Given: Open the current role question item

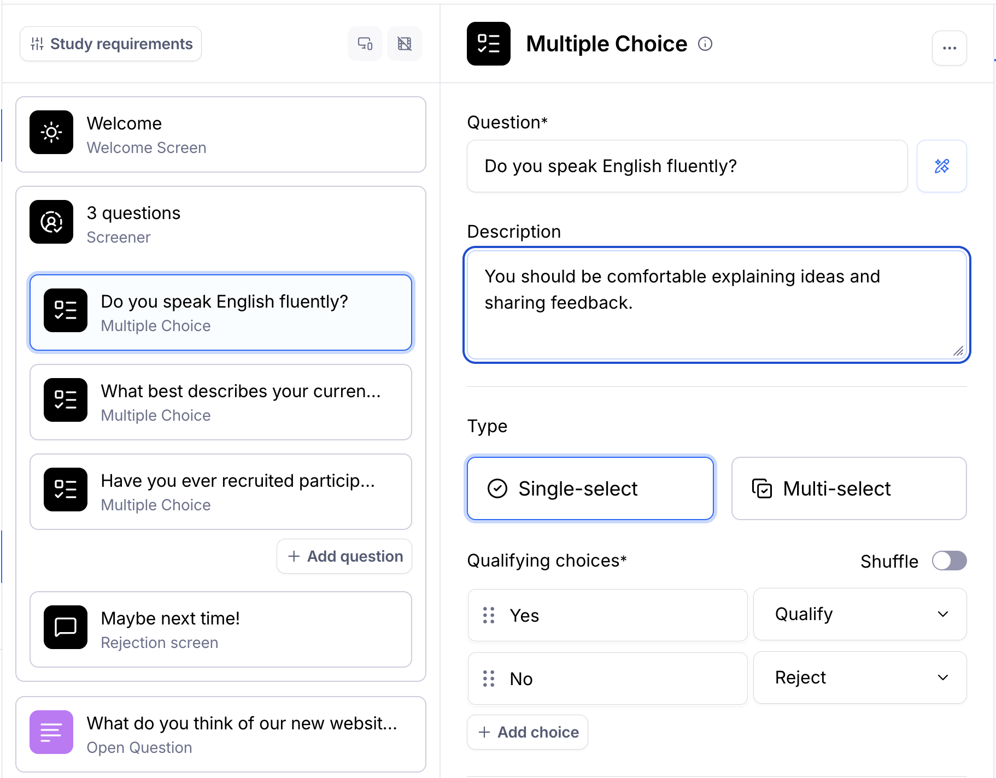Looking at the screenshot, I should tap(221, 402).
